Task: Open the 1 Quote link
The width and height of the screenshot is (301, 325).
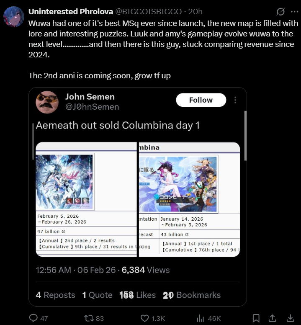Action: (97, 295)
